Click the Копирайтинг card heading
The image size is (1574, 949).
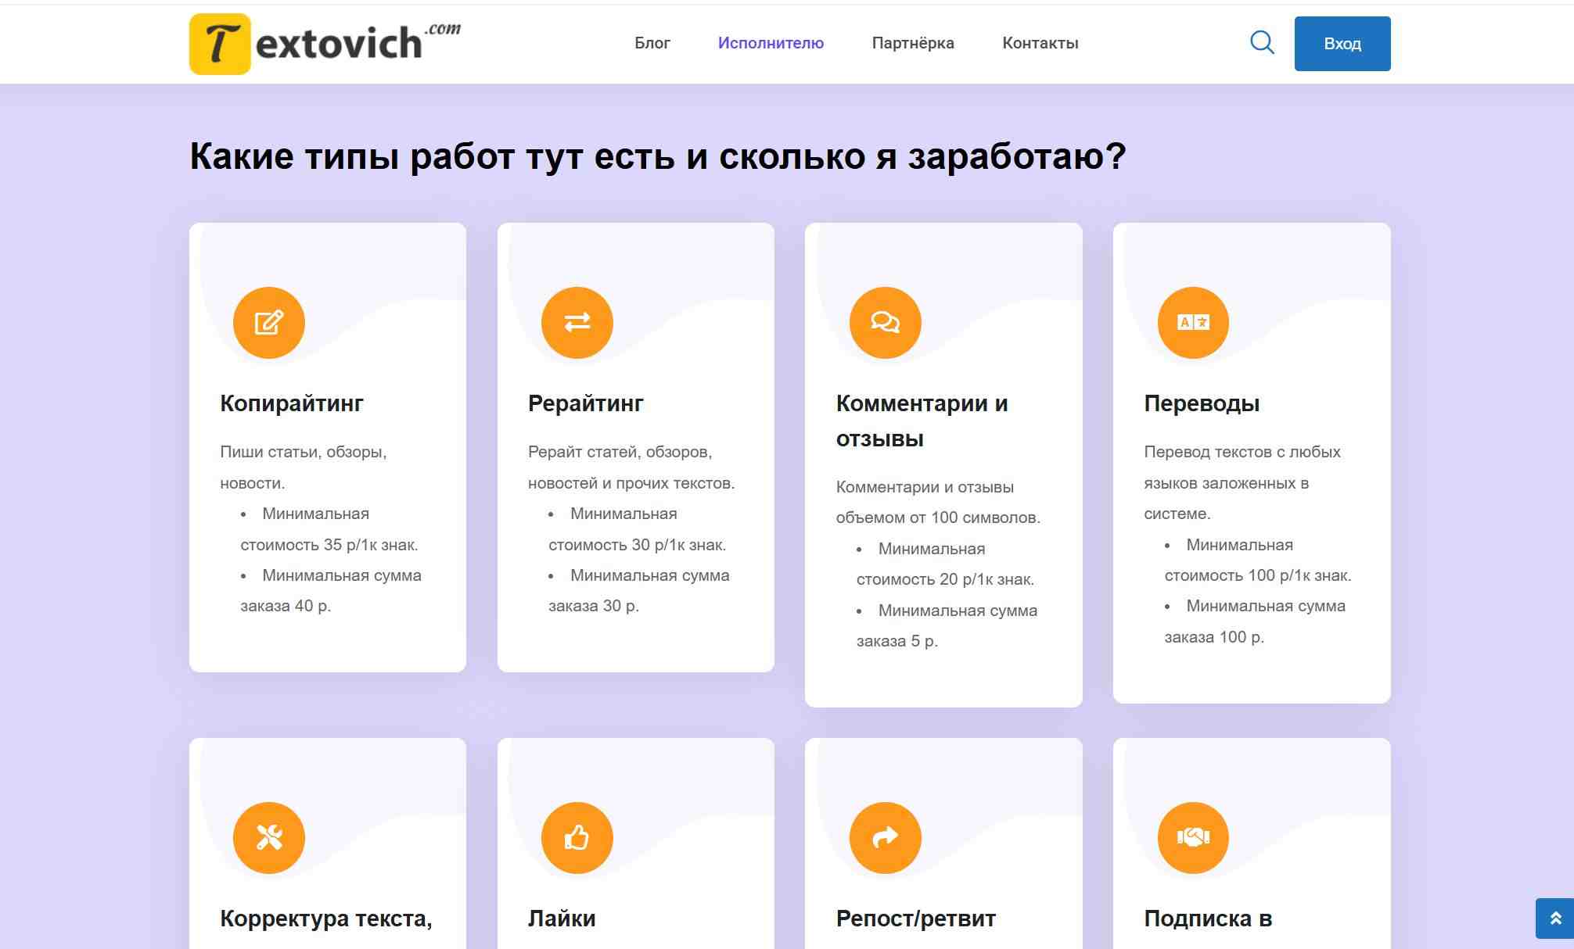point(292,403)
